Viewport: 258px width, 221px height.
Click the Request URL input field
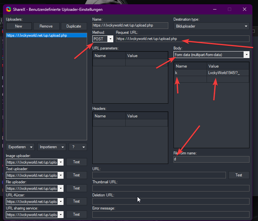pyautogui.click(x=182, y=39)
